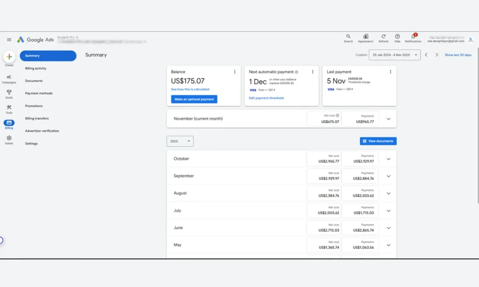Refresh data using the Refresh icon
The image size is (479, 287).
[383, 36]
